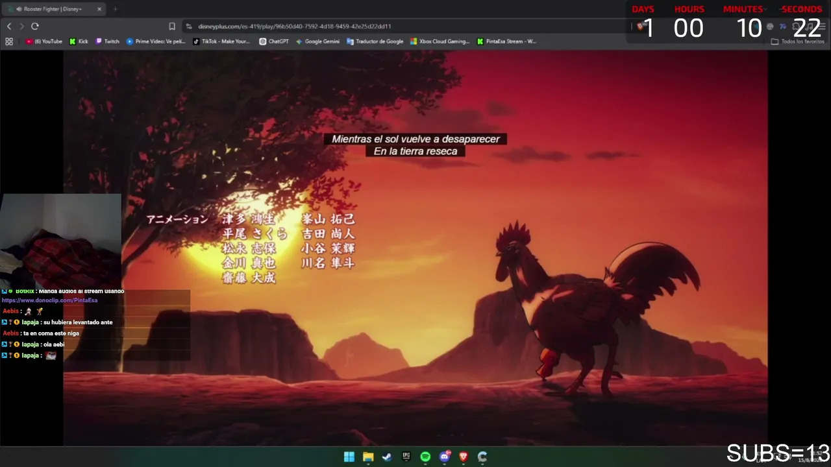
Task: Open the PintaEsa Stream bookmark
Action: click(506, 42)
